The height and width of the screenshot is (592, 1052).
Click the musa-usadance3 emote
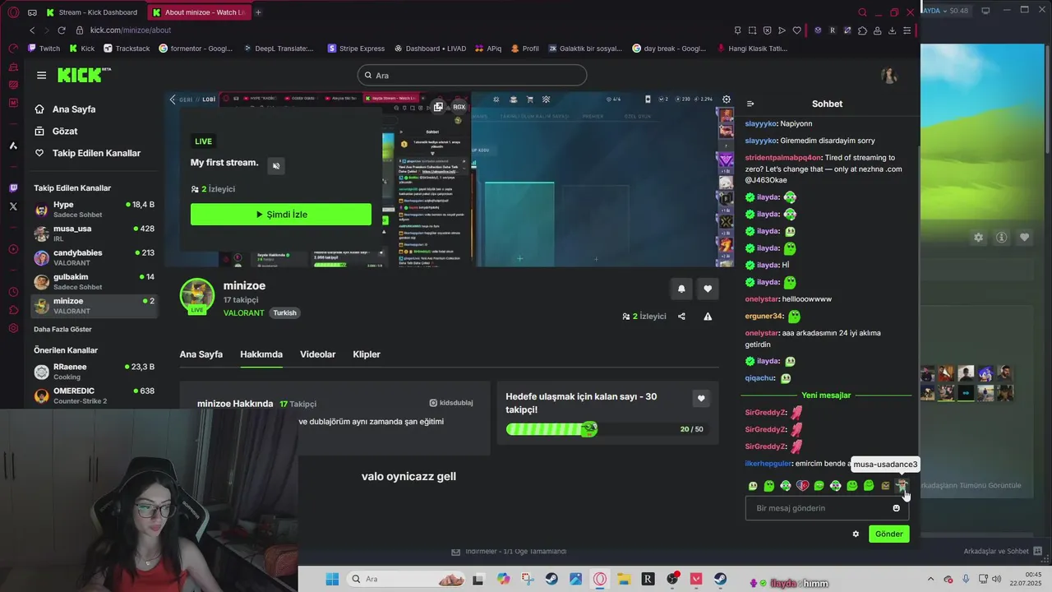[902, 486]
